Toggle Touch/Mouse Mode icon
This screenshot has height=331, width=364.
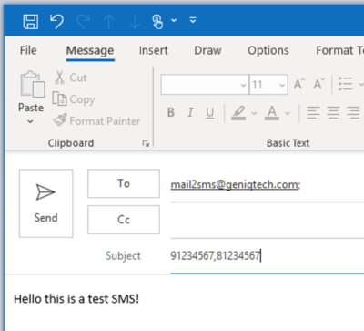click(157, 22)
